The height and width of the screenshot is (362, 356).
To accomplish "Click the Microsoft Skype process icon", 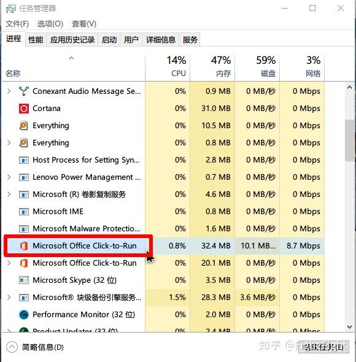I will [24, 280].
